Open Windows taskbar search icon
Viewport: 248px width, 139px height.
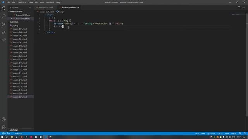[7, 137]
